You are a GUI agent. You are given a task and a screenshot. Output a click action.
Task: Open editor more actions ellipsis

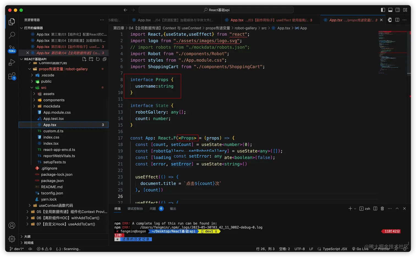[404, 20]
